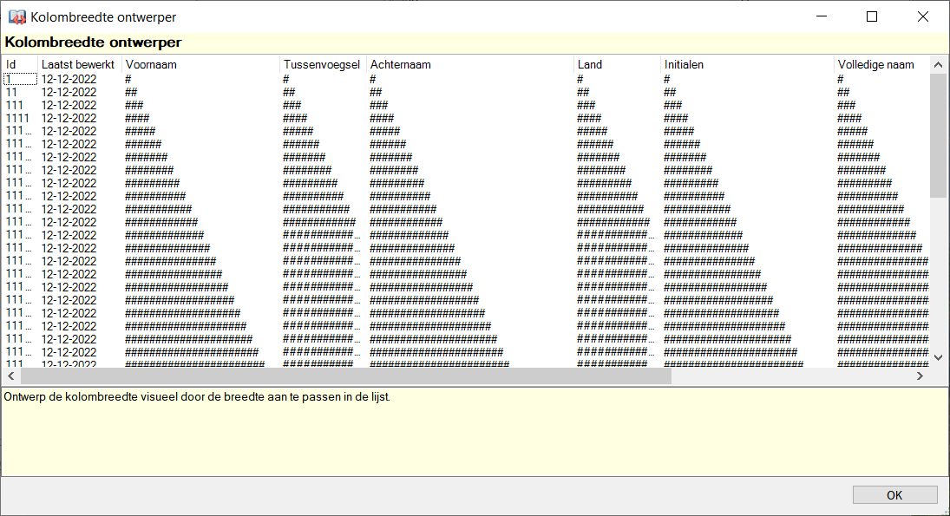Click the vertical scrollbar down arrow

tap(938, 356)
